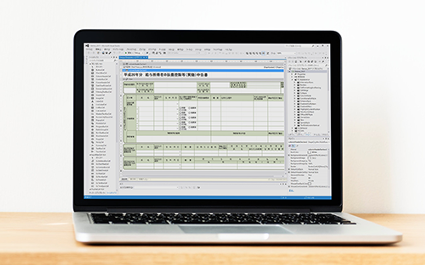Choose the LabelCell toolbox item
Viewport: 425px width, 265px height.
pyautogui.click(x=99, y=101)
